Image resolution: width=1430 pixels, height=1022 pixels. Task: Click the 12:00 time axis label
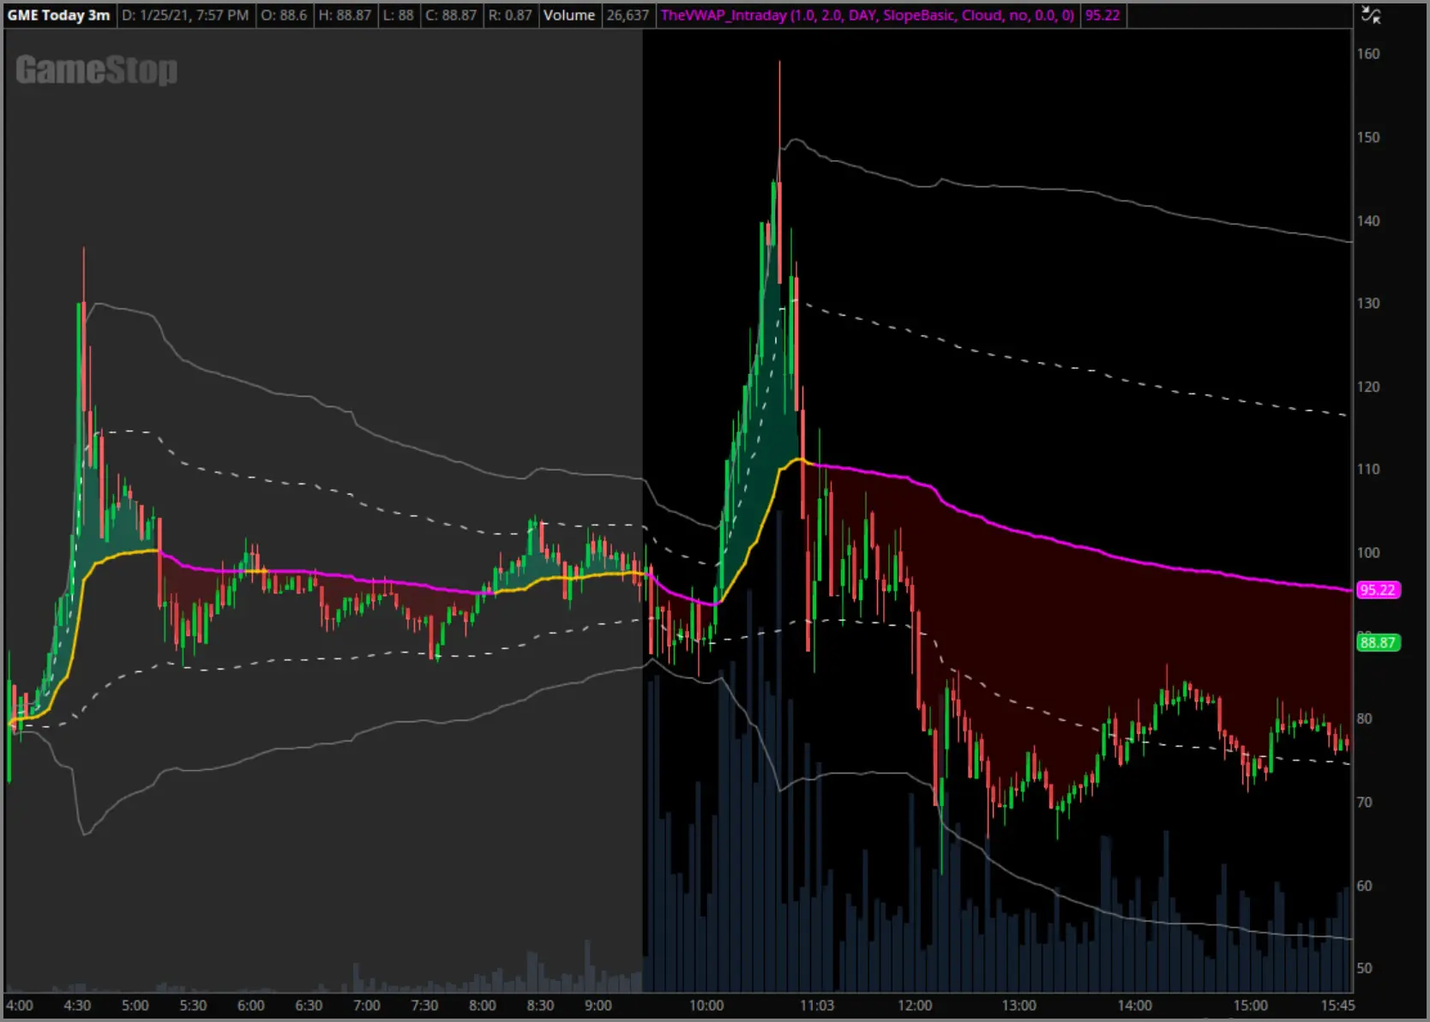(915, 1006)
